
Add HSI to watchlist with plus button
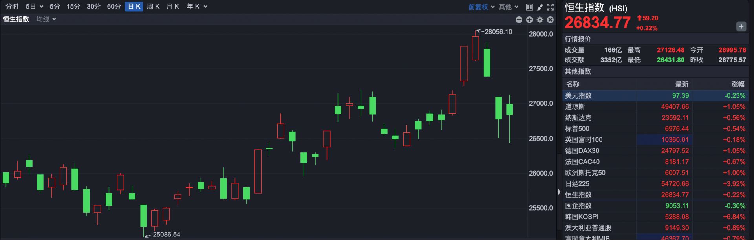tap(741, 26)
